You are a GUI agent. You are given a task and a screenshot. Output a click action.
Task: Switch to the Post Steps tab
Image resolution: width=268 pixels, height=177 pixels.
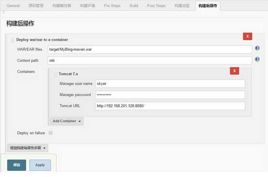tap(156, 6)
